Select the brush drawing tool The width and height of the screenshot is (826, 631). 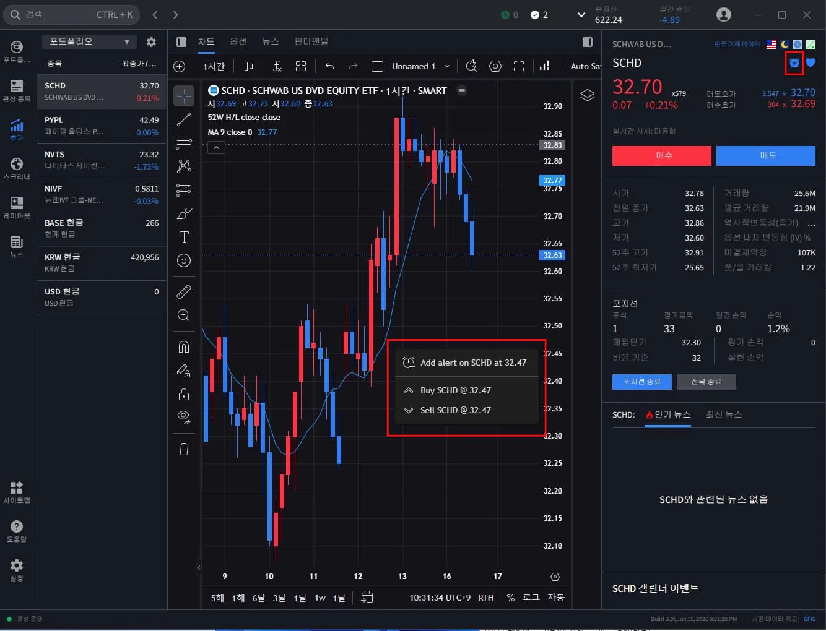[x=184, y=213]
